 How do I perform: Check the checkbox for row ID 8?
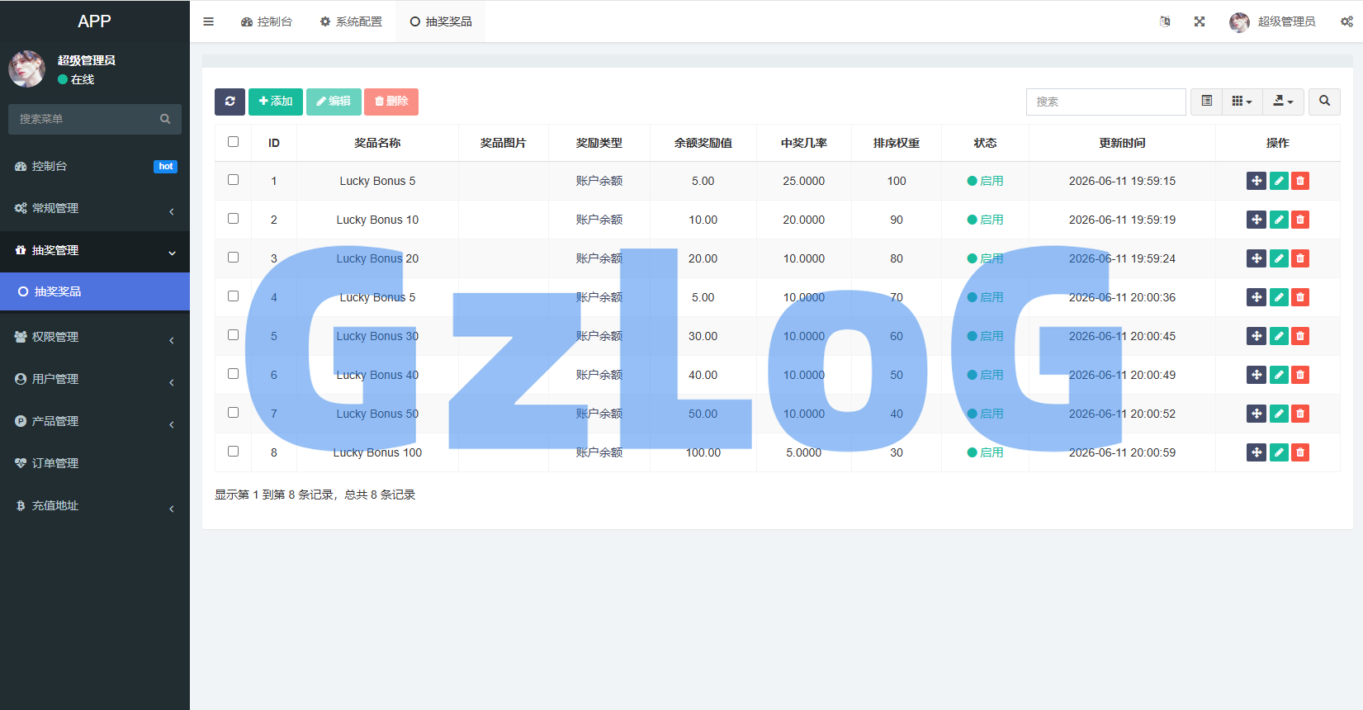(234, 452)
